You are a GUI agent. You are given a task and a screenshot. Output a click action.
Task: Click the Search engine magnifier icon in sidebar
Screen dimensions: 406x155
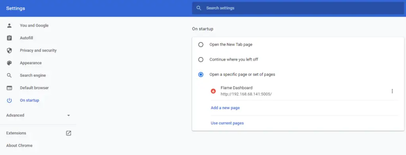pyautogui.click(x=10, y=75)
